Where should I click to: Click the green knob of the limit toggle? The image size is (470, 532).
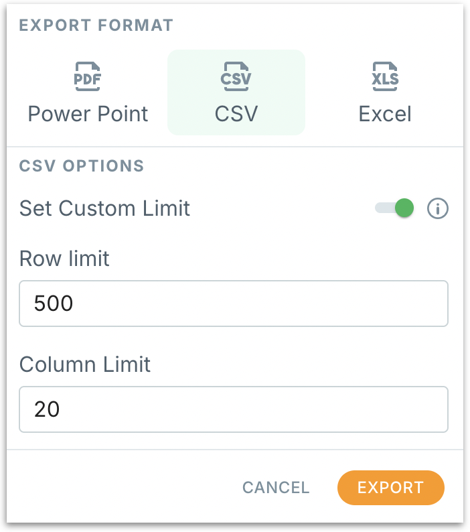[404, 208]
